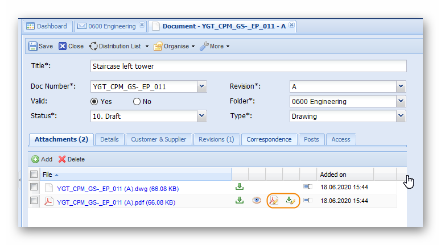Screen dimensions: 441x245
Task: Tick the select-all checkbox in File header
Action: pyautogui.click(x=34, y=175)
